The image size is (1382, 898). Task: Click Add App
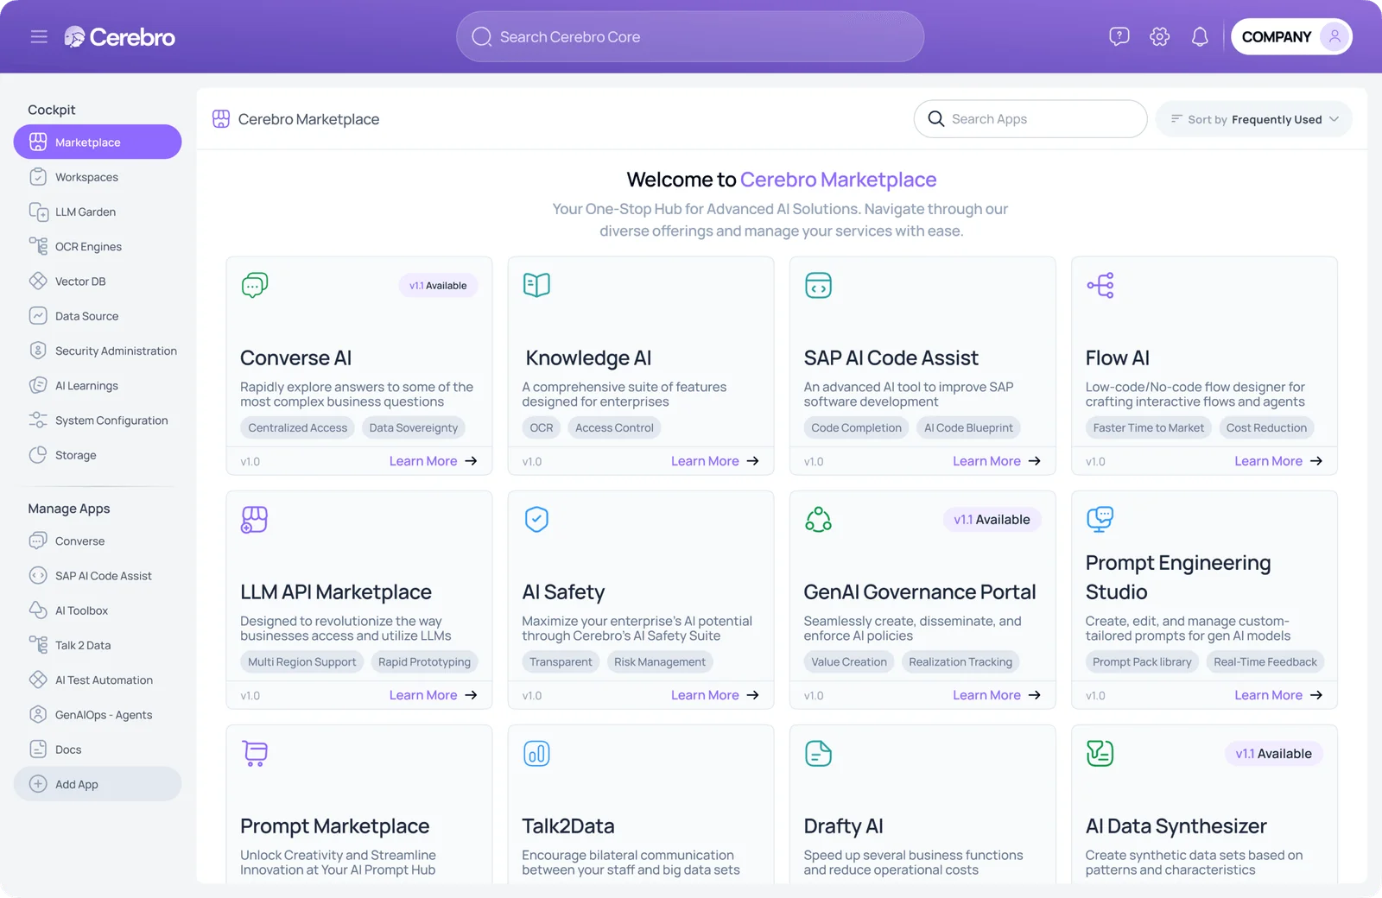coord(76,784)
